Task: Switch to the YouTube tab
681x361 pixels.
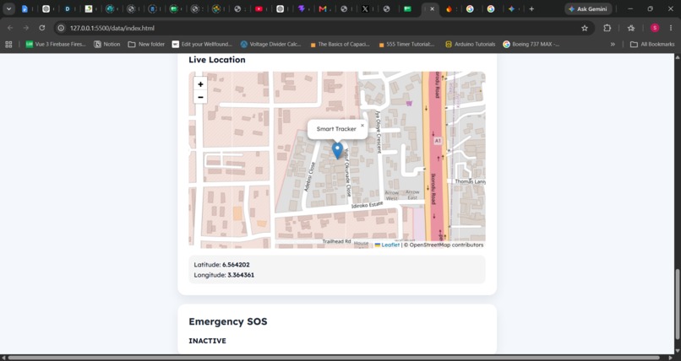Action: (259, 8)
